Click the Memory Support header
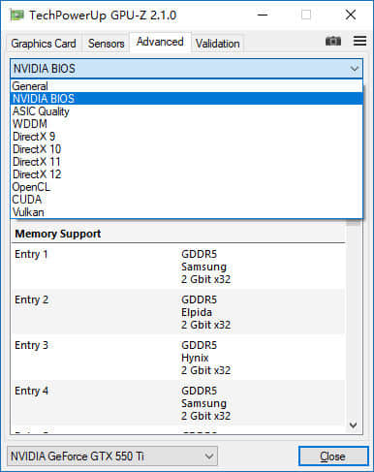The height and width of the screenshot is (472, 374). coord(58,234)
